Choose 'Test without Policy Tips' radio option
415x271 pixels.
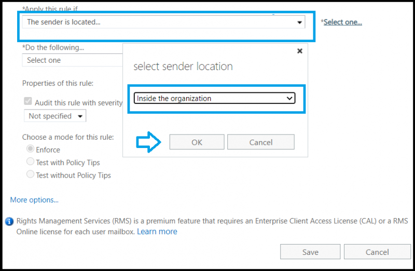pyautogui.click(x=31, y=175)
